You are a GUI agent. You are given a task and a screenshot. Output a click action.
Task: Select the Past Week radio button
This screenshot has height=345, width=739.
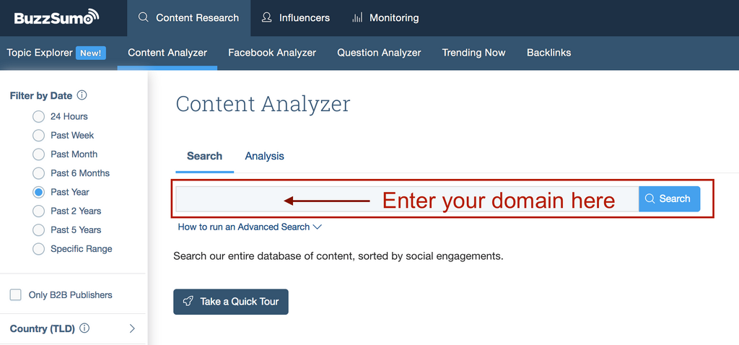point(39,135)
